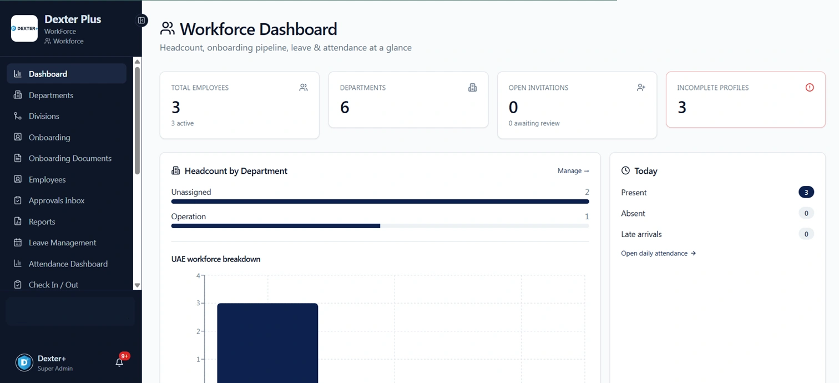Image resolution: width=839 pixels, height=383 pixels.
Task: Go to Reports section
Action: (x=67, y=221)
